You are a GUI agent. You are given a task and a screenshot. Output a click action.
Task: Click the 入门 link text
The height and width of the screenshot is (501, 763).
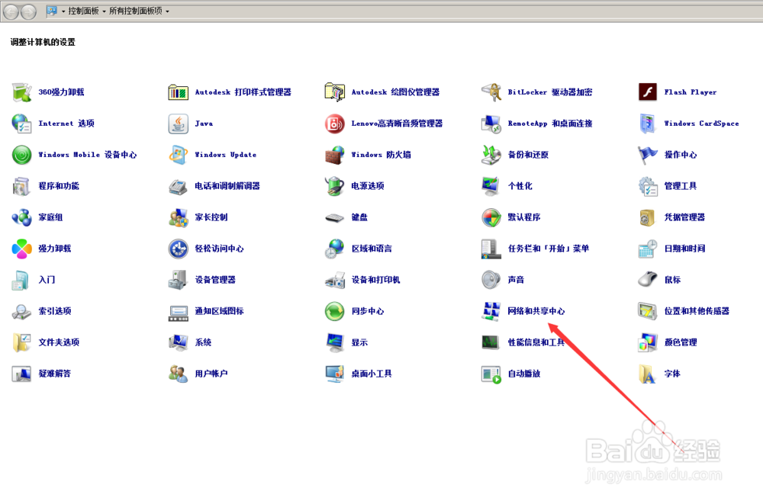coord(47,280)
